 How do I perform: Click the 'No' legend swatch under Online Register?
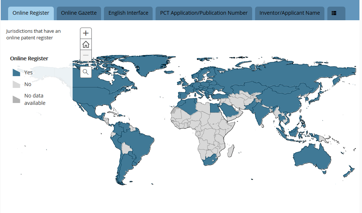16,84
